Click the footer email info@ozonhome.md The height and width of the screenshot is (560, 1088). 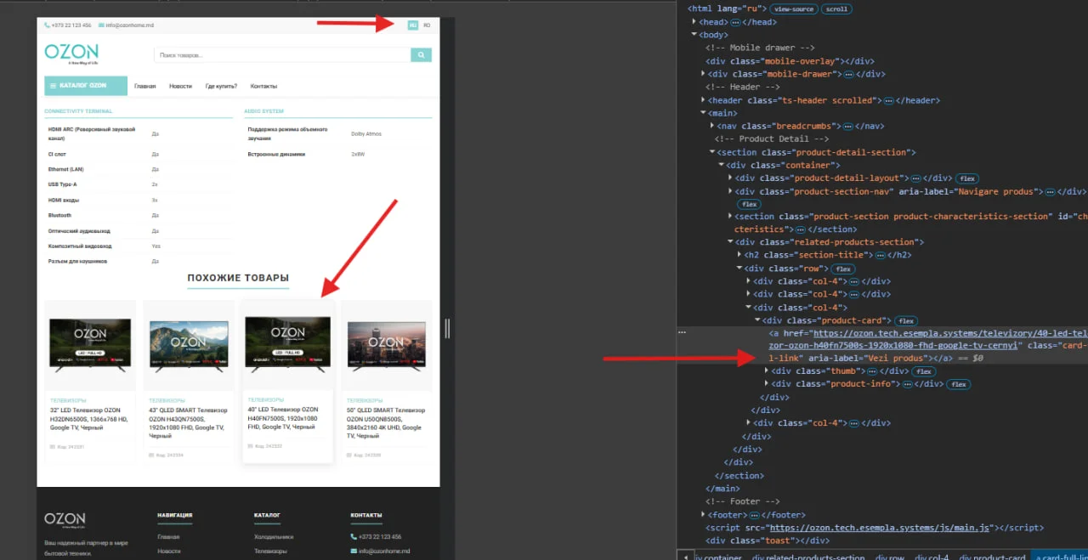point(384,552)
